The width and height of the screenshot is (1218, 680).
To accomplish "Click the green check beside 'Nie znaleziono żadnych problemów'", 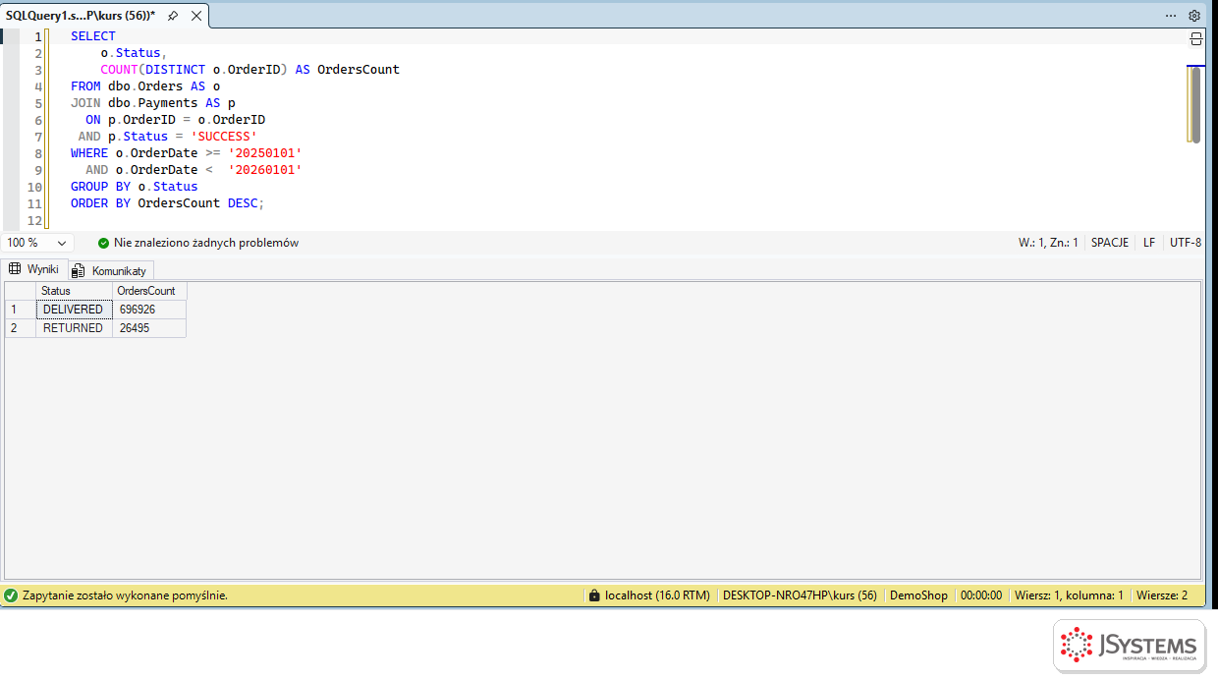I will (x=104, y=243).
